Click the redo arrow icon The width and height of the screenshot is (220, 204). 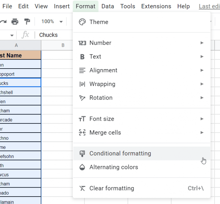click(3, 22)
